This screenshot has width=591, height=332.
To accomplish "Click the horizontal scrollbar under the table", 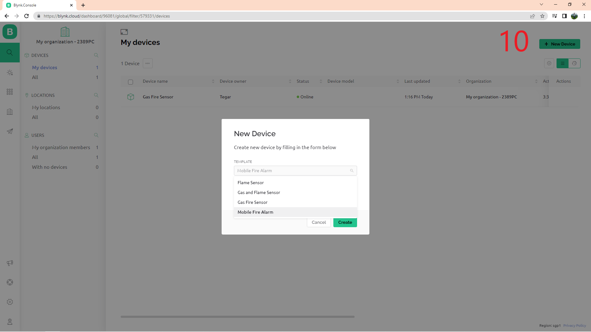I will tap(237, 317).
